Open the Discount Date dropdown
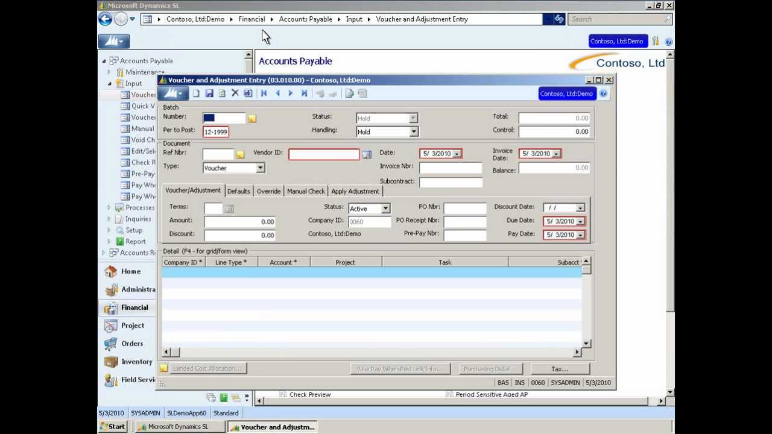Screen dimensions: 772x434 [x=580, y=208]
